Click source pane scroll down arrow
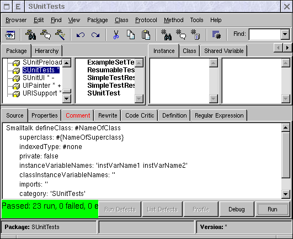293x239 pixels. click(x=285, y=194)
